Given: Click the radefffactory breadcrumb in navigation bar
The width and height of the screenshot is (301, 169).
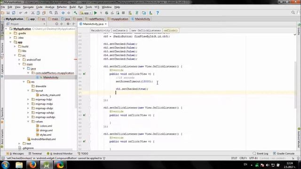Looking at the screenshot, I should pyautogui.click(x=95, y=19).
